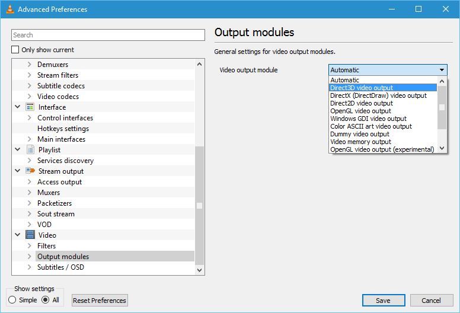Choose Direct2D video output option
This screenshot has width=460, height=313.
383,103
